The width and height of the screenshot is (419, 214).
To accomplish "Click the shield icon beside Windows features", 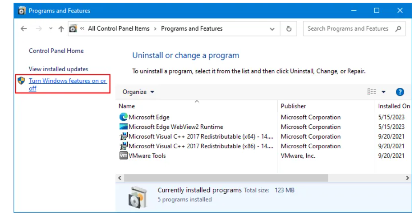I will (x=21, y=81).
